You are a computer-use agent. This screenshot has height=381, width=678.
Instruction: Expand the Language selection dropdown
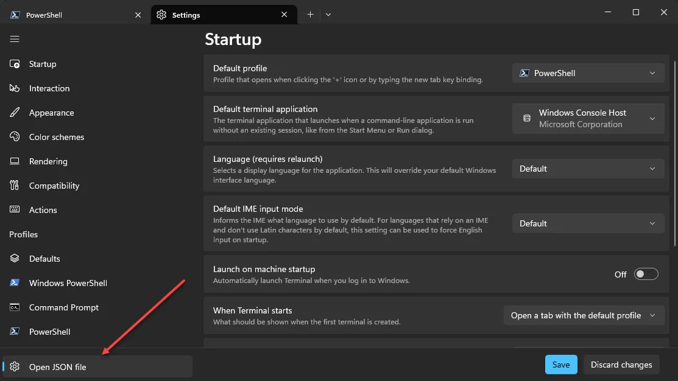click(587, 169)
